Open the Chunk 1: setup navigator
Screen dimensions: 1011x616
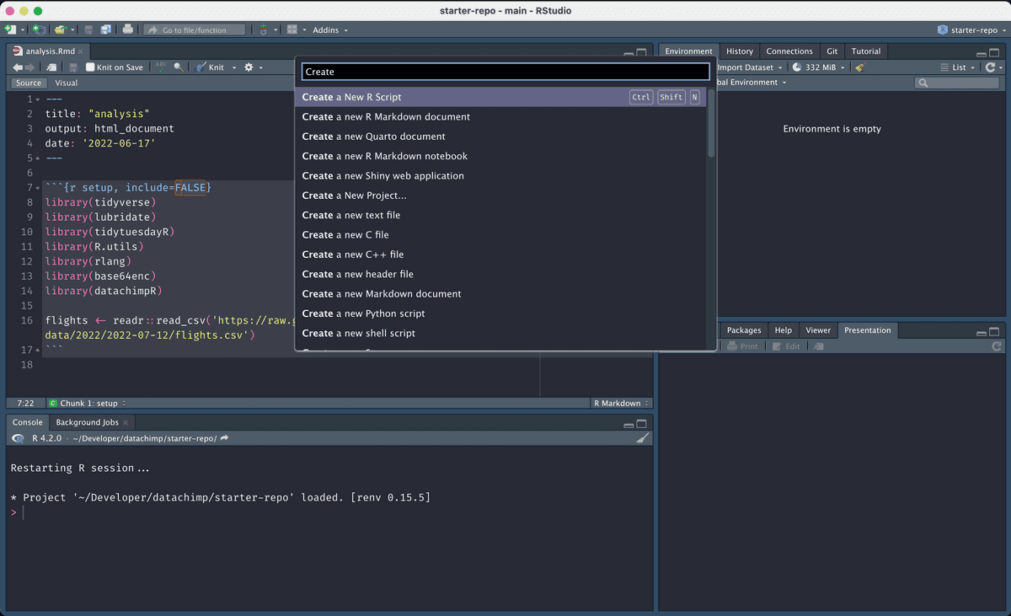coord(88,404)
